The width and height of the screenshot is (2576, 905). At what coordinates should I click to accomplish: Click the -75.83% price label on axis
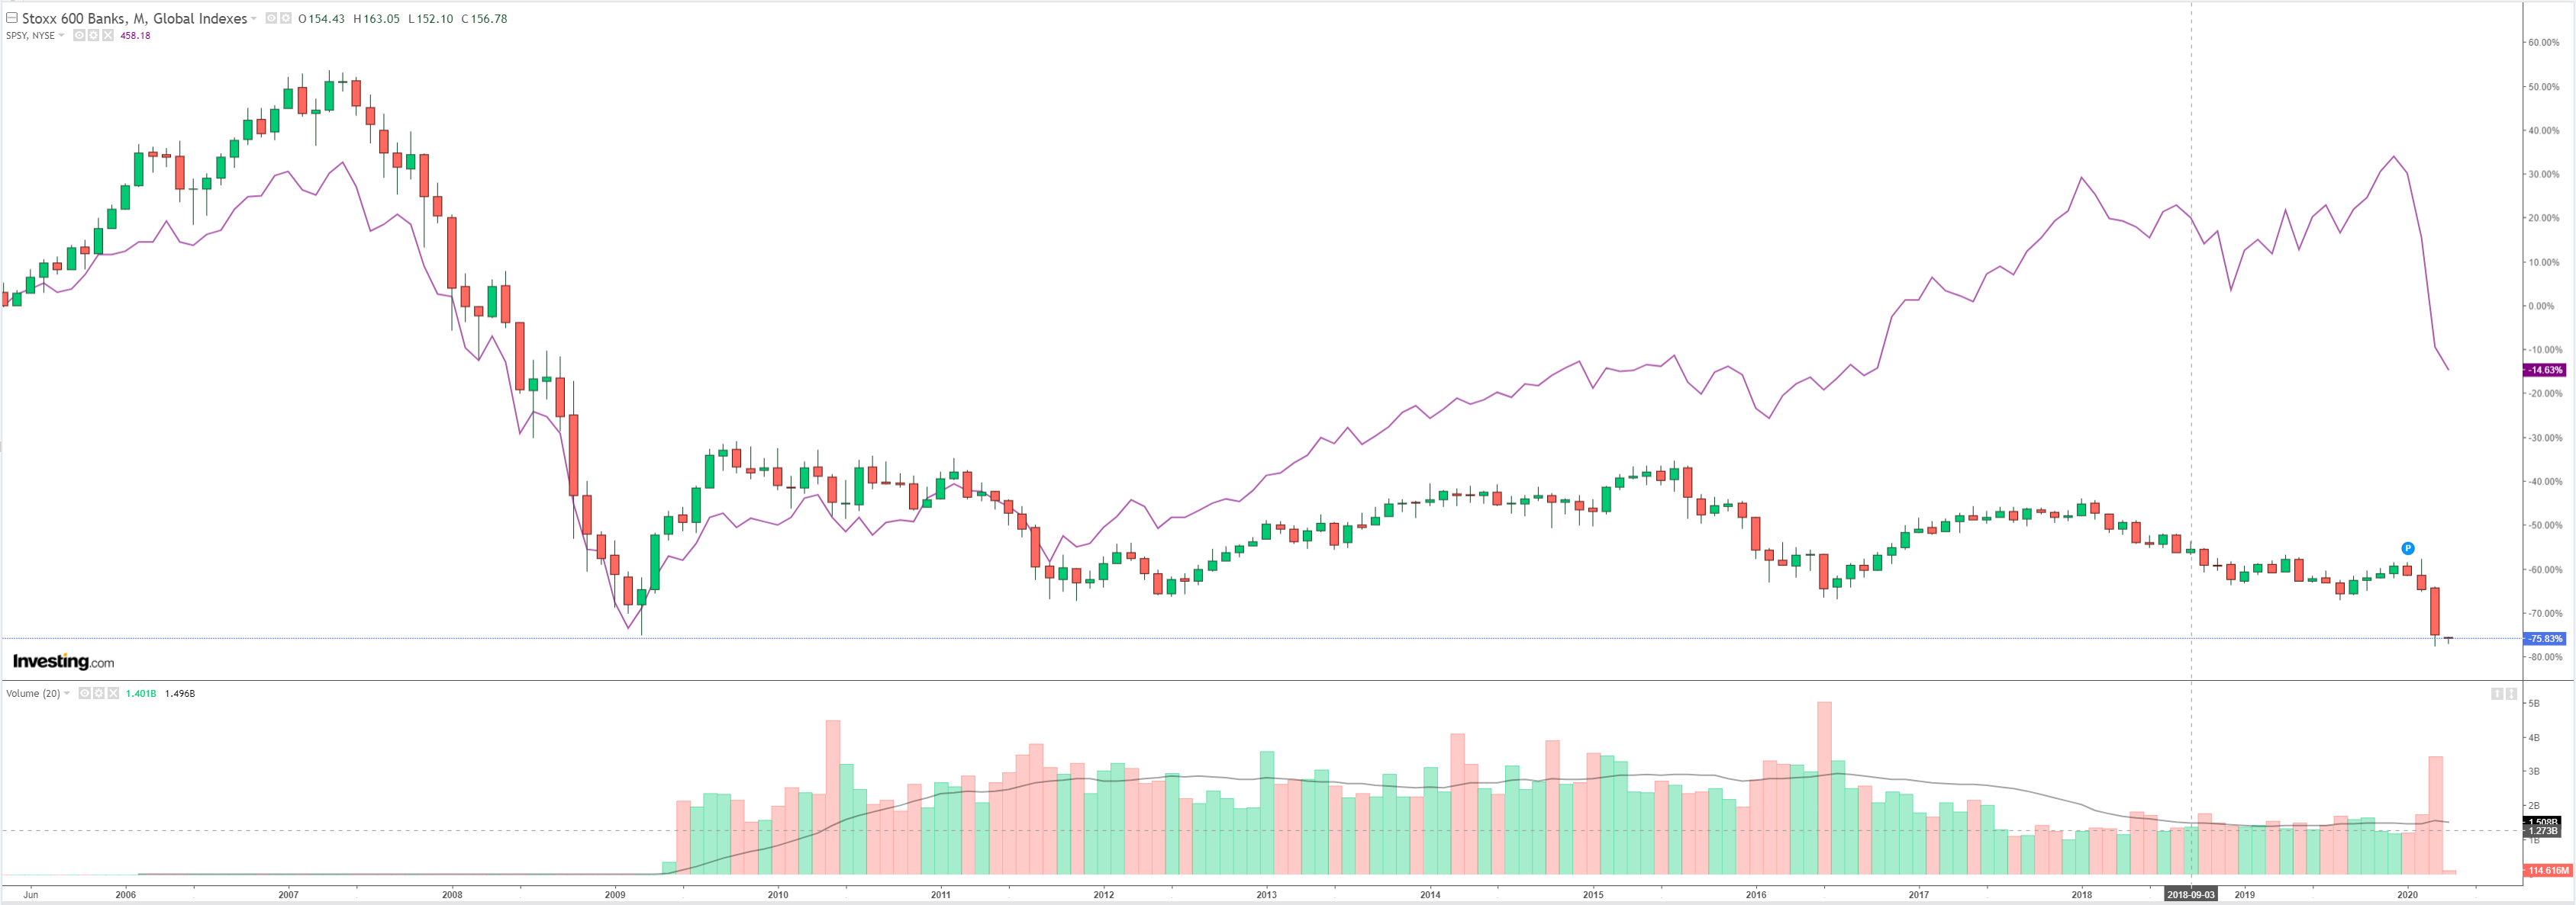(2544, 638)
